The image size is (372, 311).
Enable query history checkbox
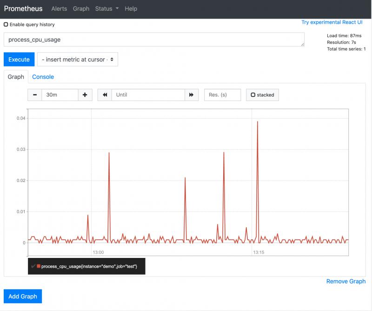click(6, 25)
